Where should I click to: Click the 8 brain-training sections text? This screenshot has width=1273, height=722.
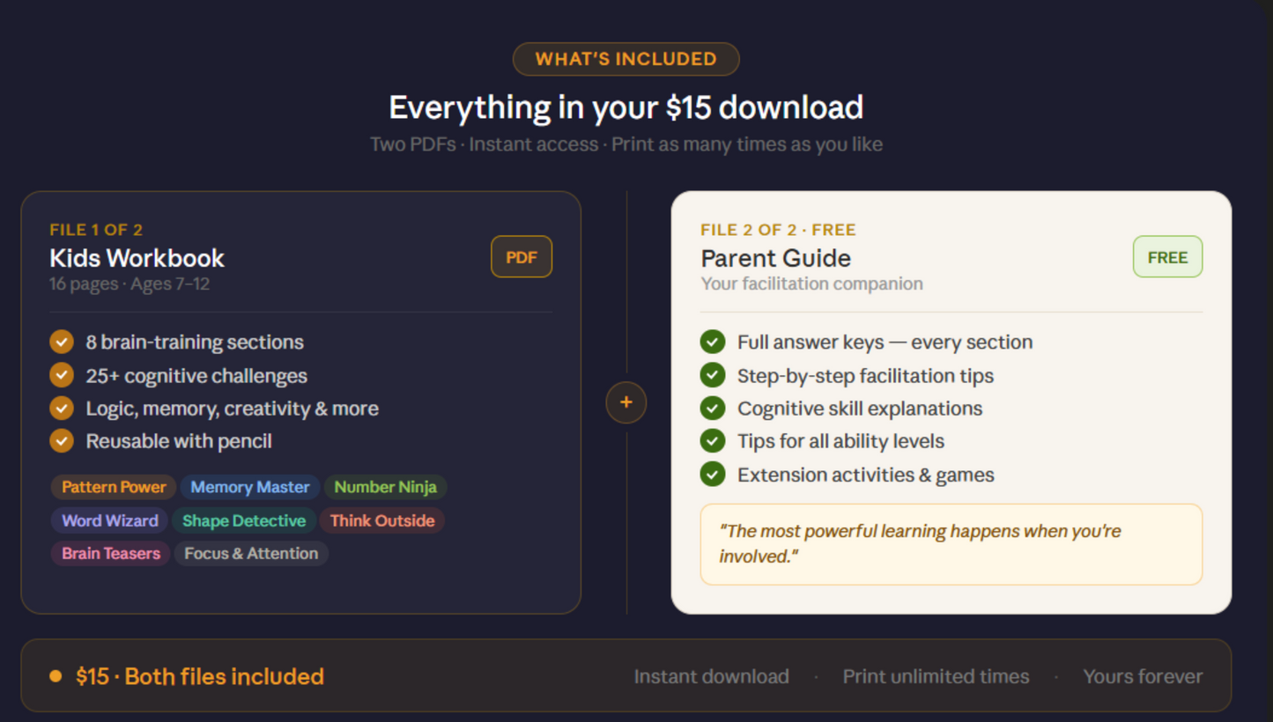pyautogui.click(x=195, y=342)
